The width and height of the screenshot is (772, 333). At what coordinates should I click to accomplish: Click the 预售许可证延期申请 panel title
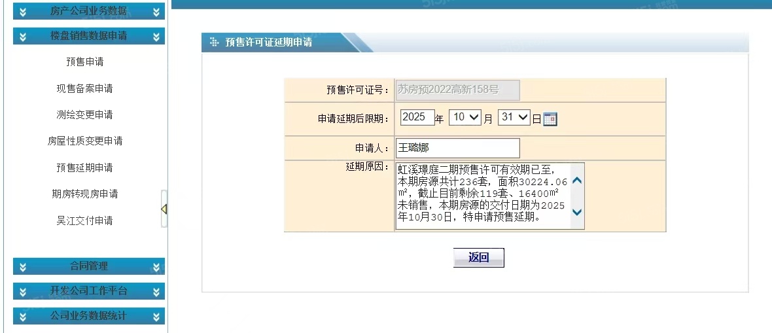point(268,43)
